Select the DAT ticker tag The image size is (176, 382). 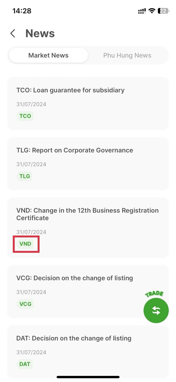coord(24,364)
